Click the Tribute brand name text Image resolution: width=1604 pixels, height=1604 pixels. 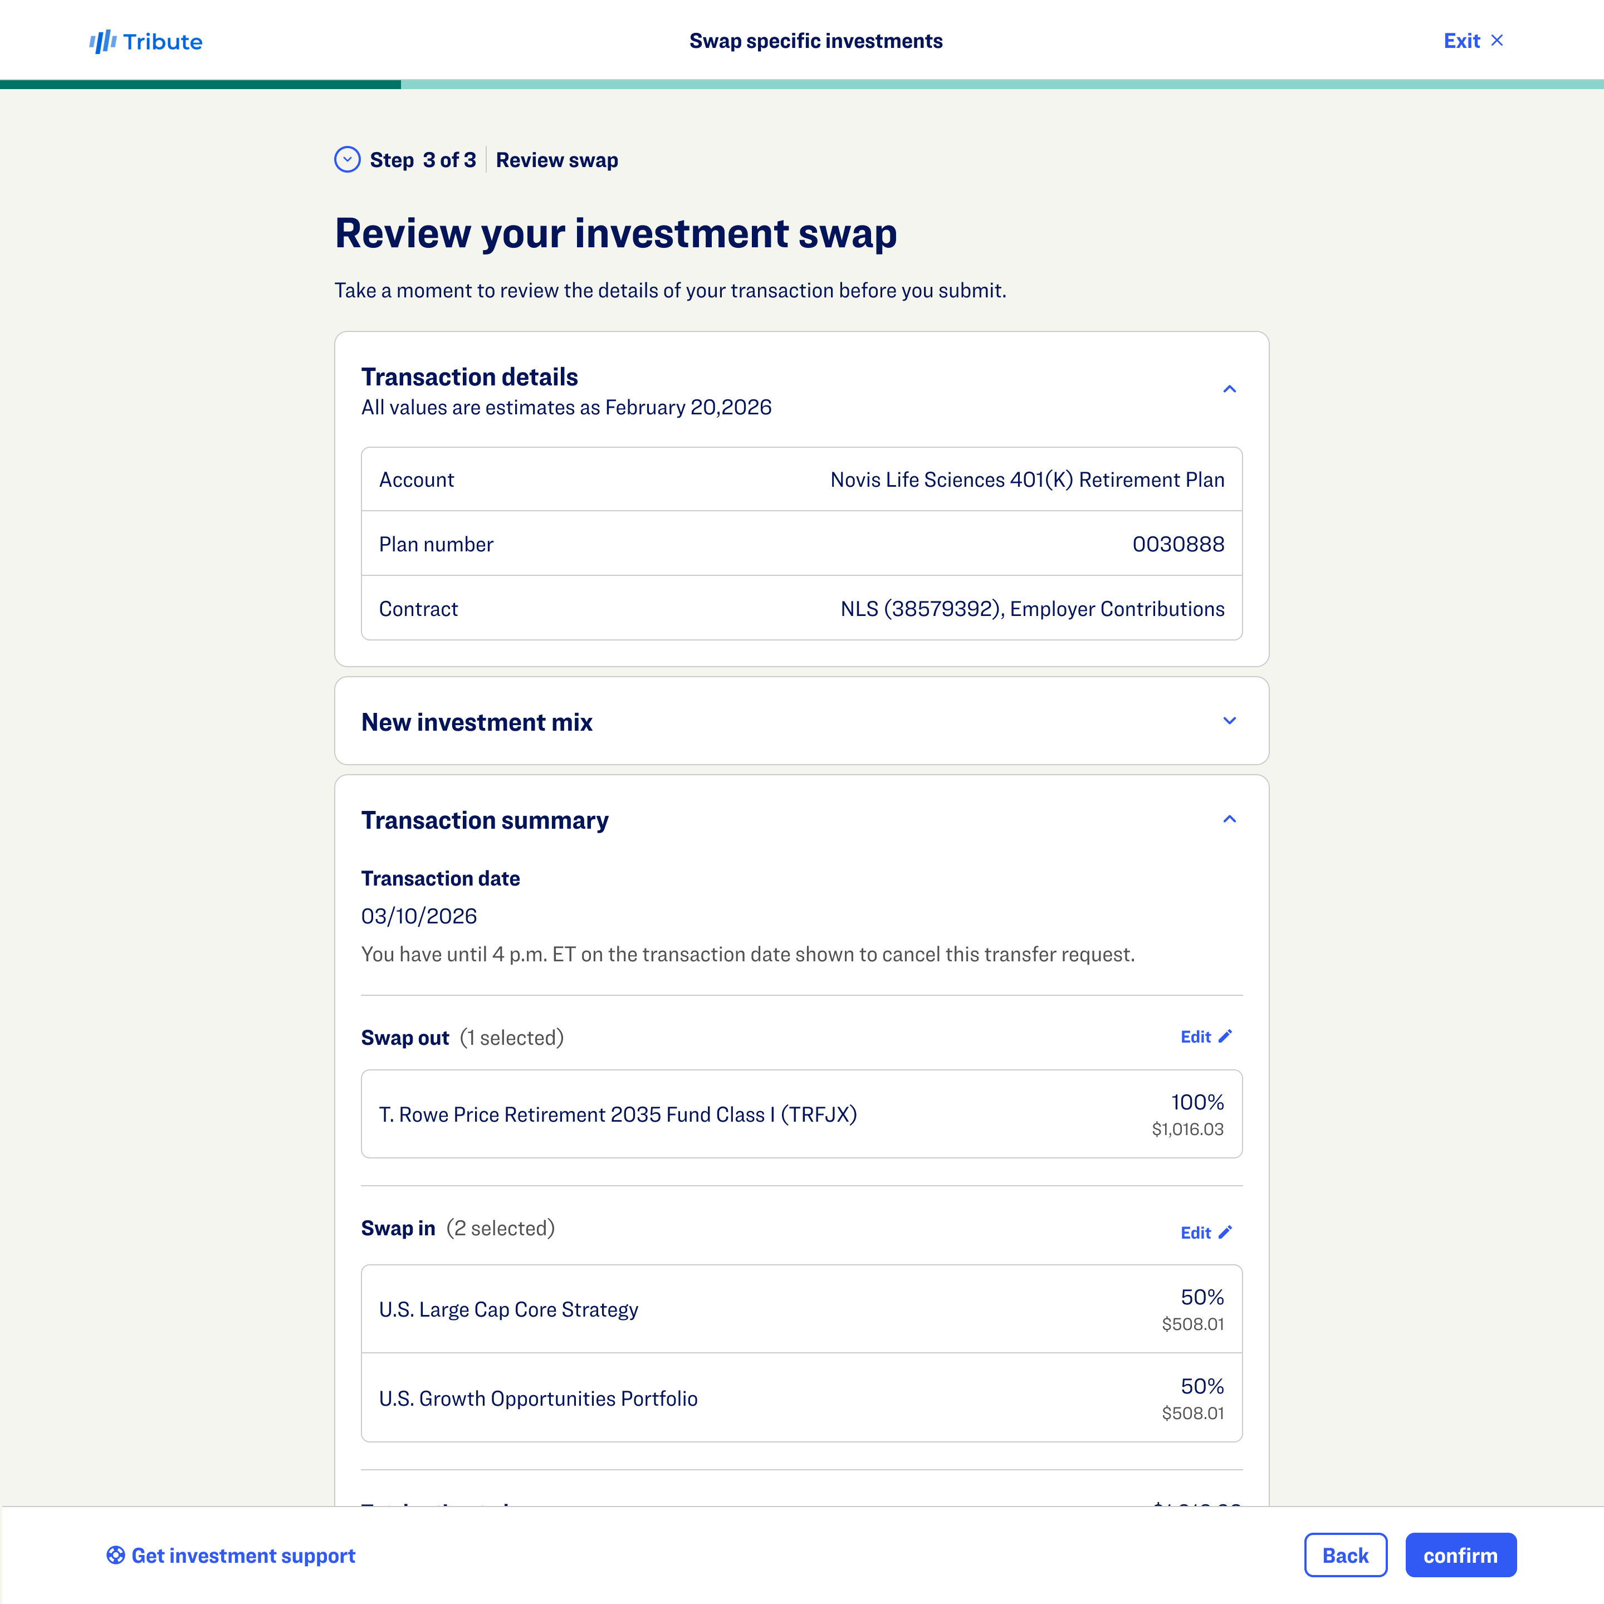point(163,42)
